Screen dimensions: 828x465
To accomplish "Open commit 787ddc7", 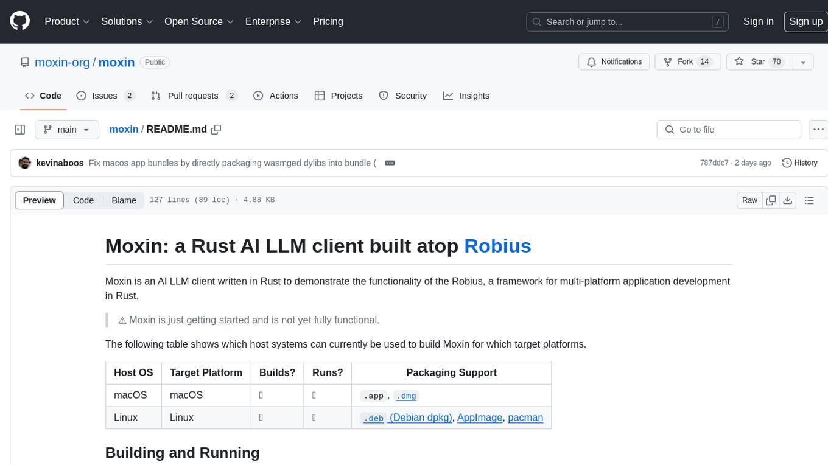I will 714,163.
